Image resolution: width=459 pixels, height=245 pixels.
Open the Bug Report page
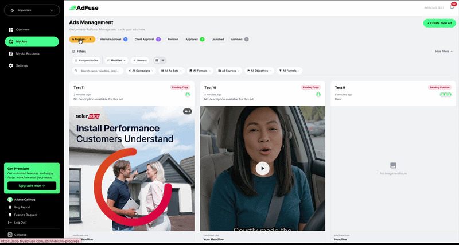(22, 207)
